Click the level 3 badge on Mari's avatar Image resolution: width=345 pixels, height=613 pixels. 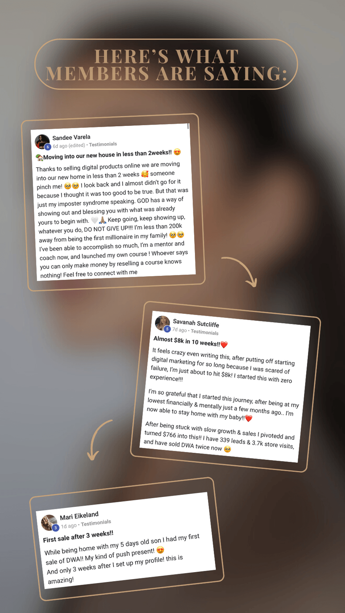point(56,528)
